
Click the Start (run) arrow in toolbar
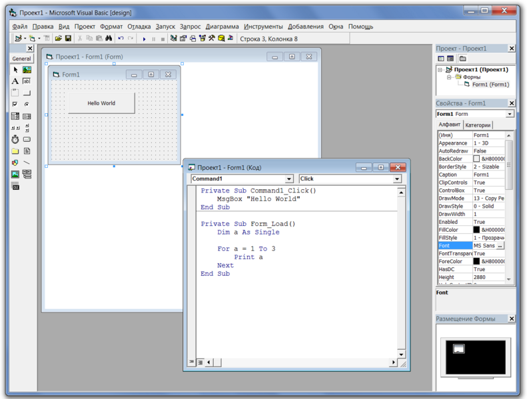pyautogui.click(x=145, y=39)
